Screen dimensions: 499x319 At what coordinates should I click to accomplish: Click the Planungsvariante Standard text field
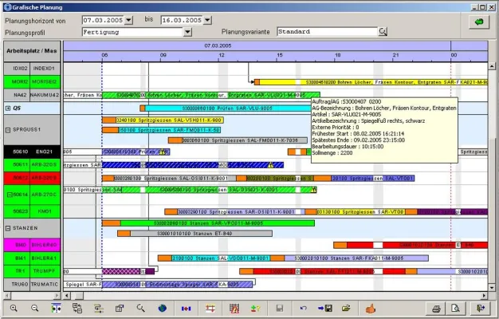pos(327,32)
